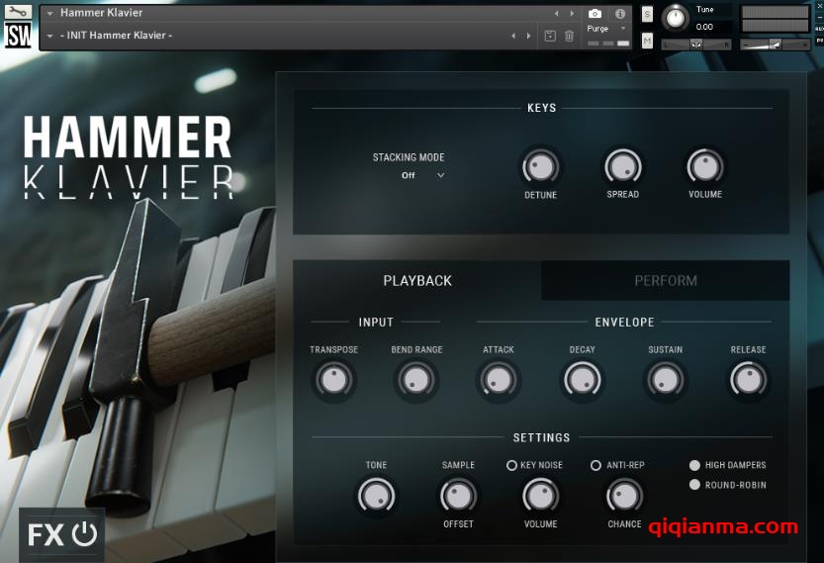This screenshot has width=824, height=563.
Task: Delete the current snapshot with trash icon
Action: point(569,36)
